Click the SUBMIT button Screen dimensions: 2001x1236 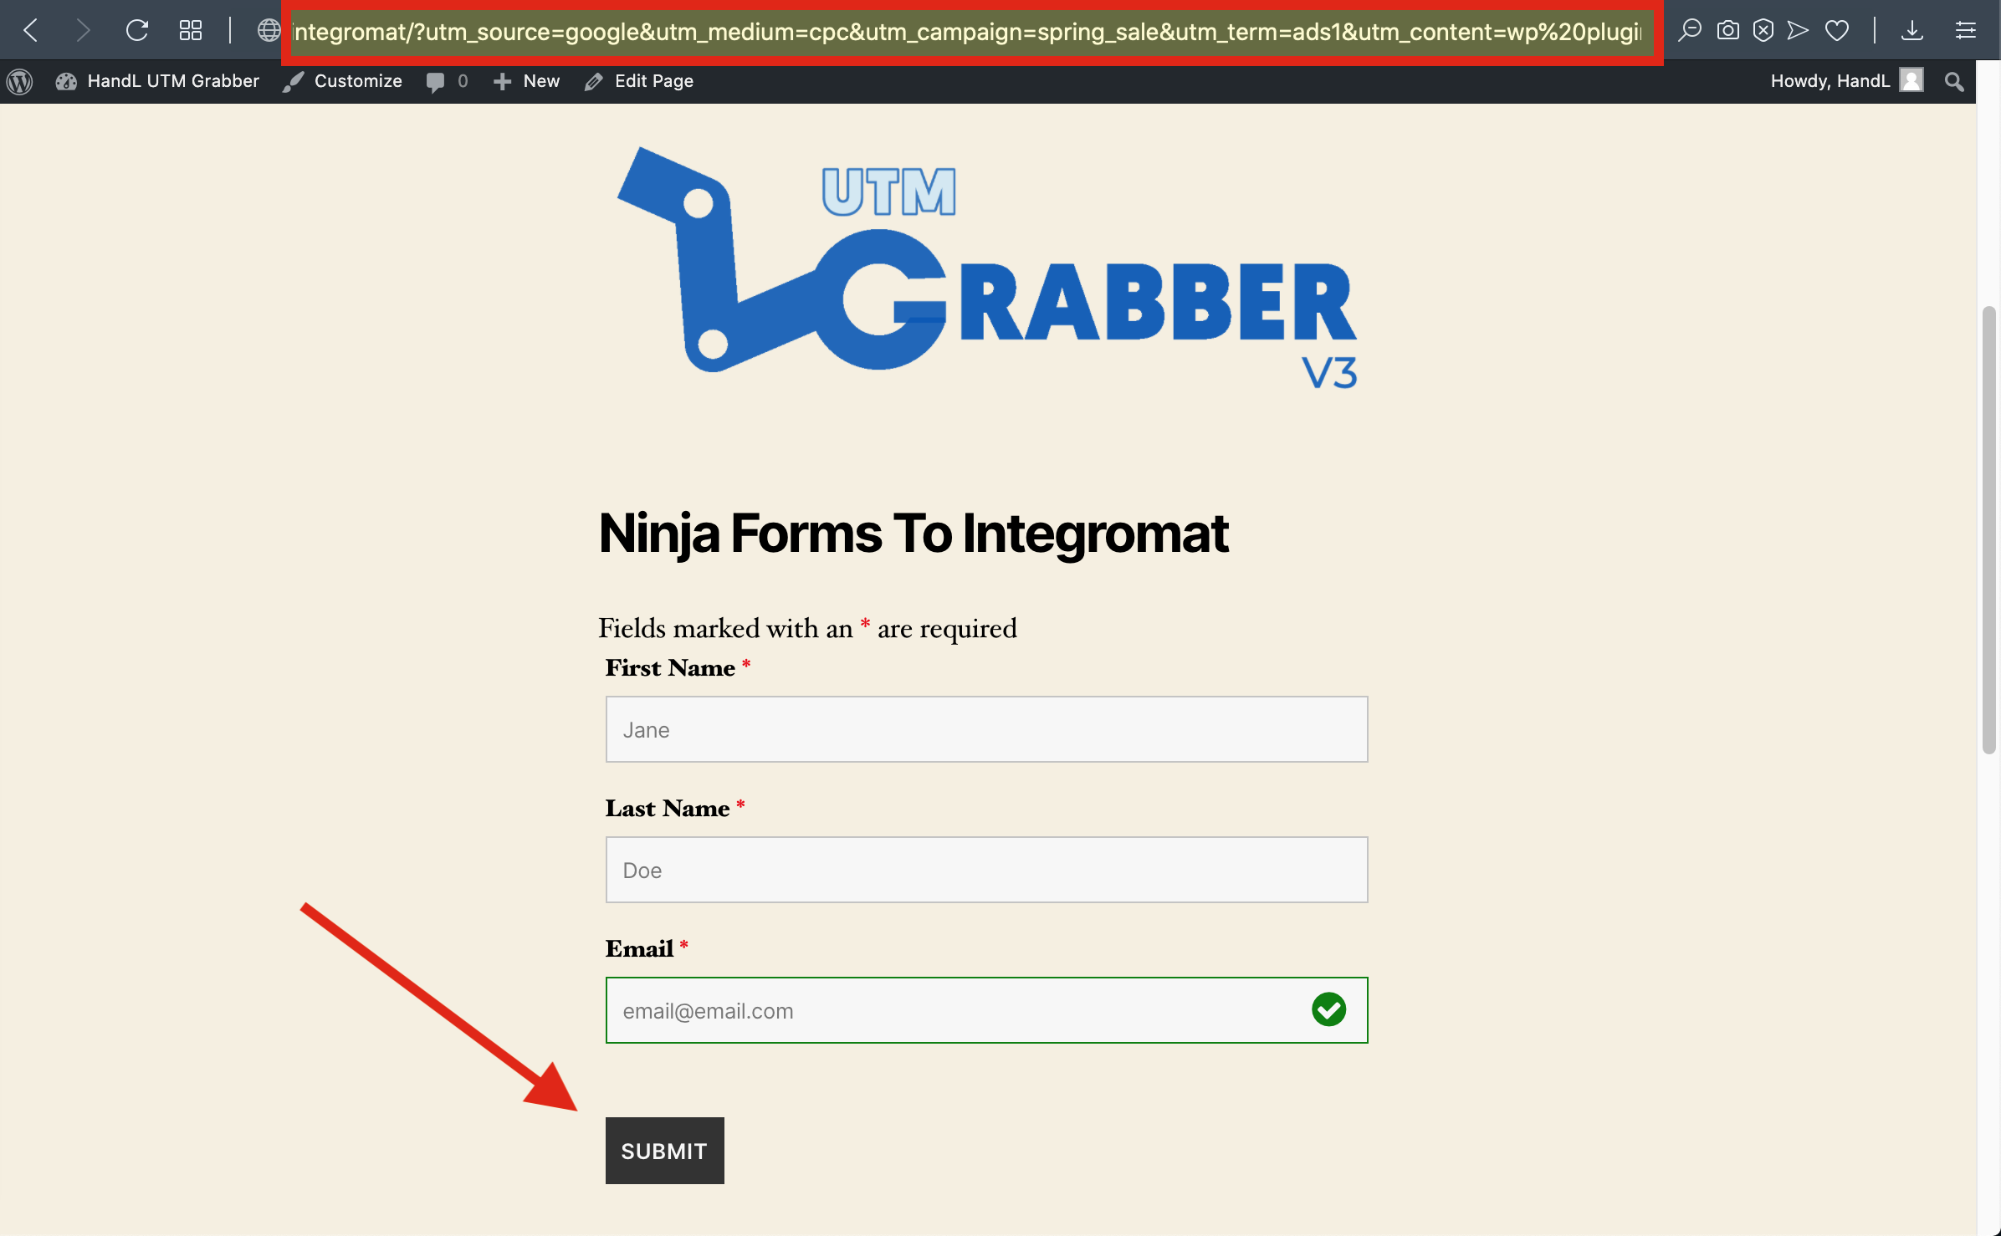coord(663,1150)
